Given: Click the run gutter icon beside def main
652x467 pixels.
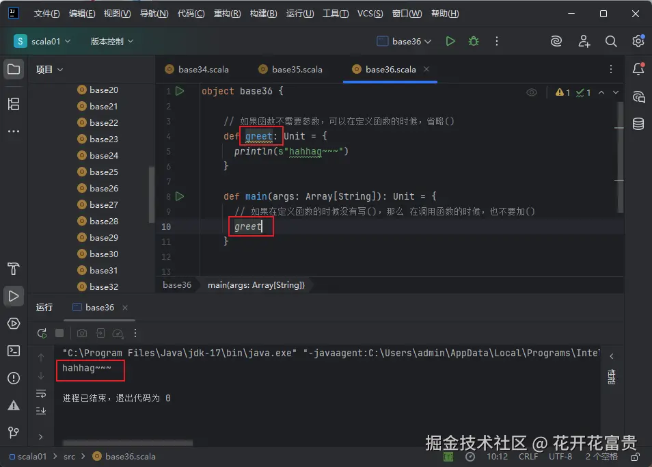Looking at the screenshot, I should pos(180,196).
